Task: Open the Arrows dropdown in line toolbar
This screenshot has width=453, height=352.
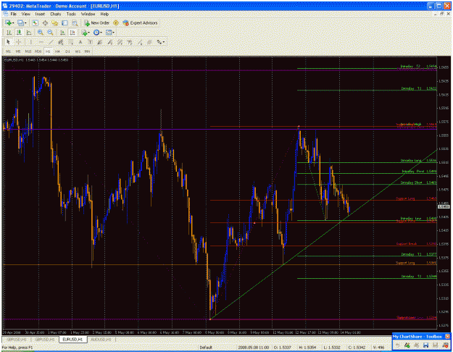Action: pos(160,42)
